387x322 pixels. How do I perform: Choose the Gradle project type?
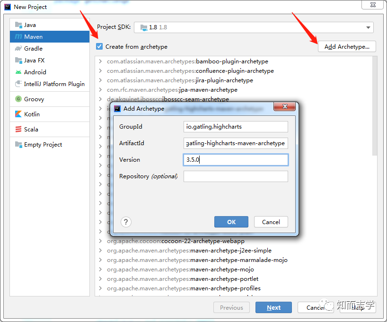(50, 49)
